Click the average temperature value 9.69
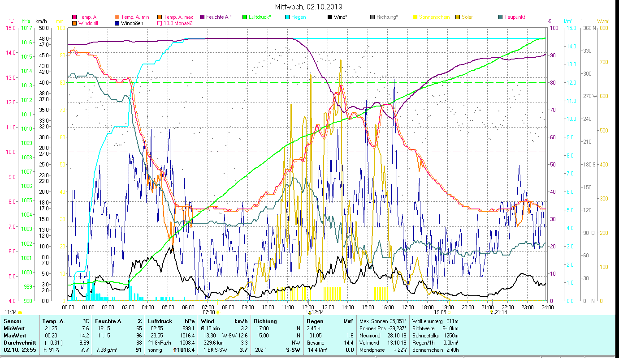619x358 pixels. [x=84, y=343]
